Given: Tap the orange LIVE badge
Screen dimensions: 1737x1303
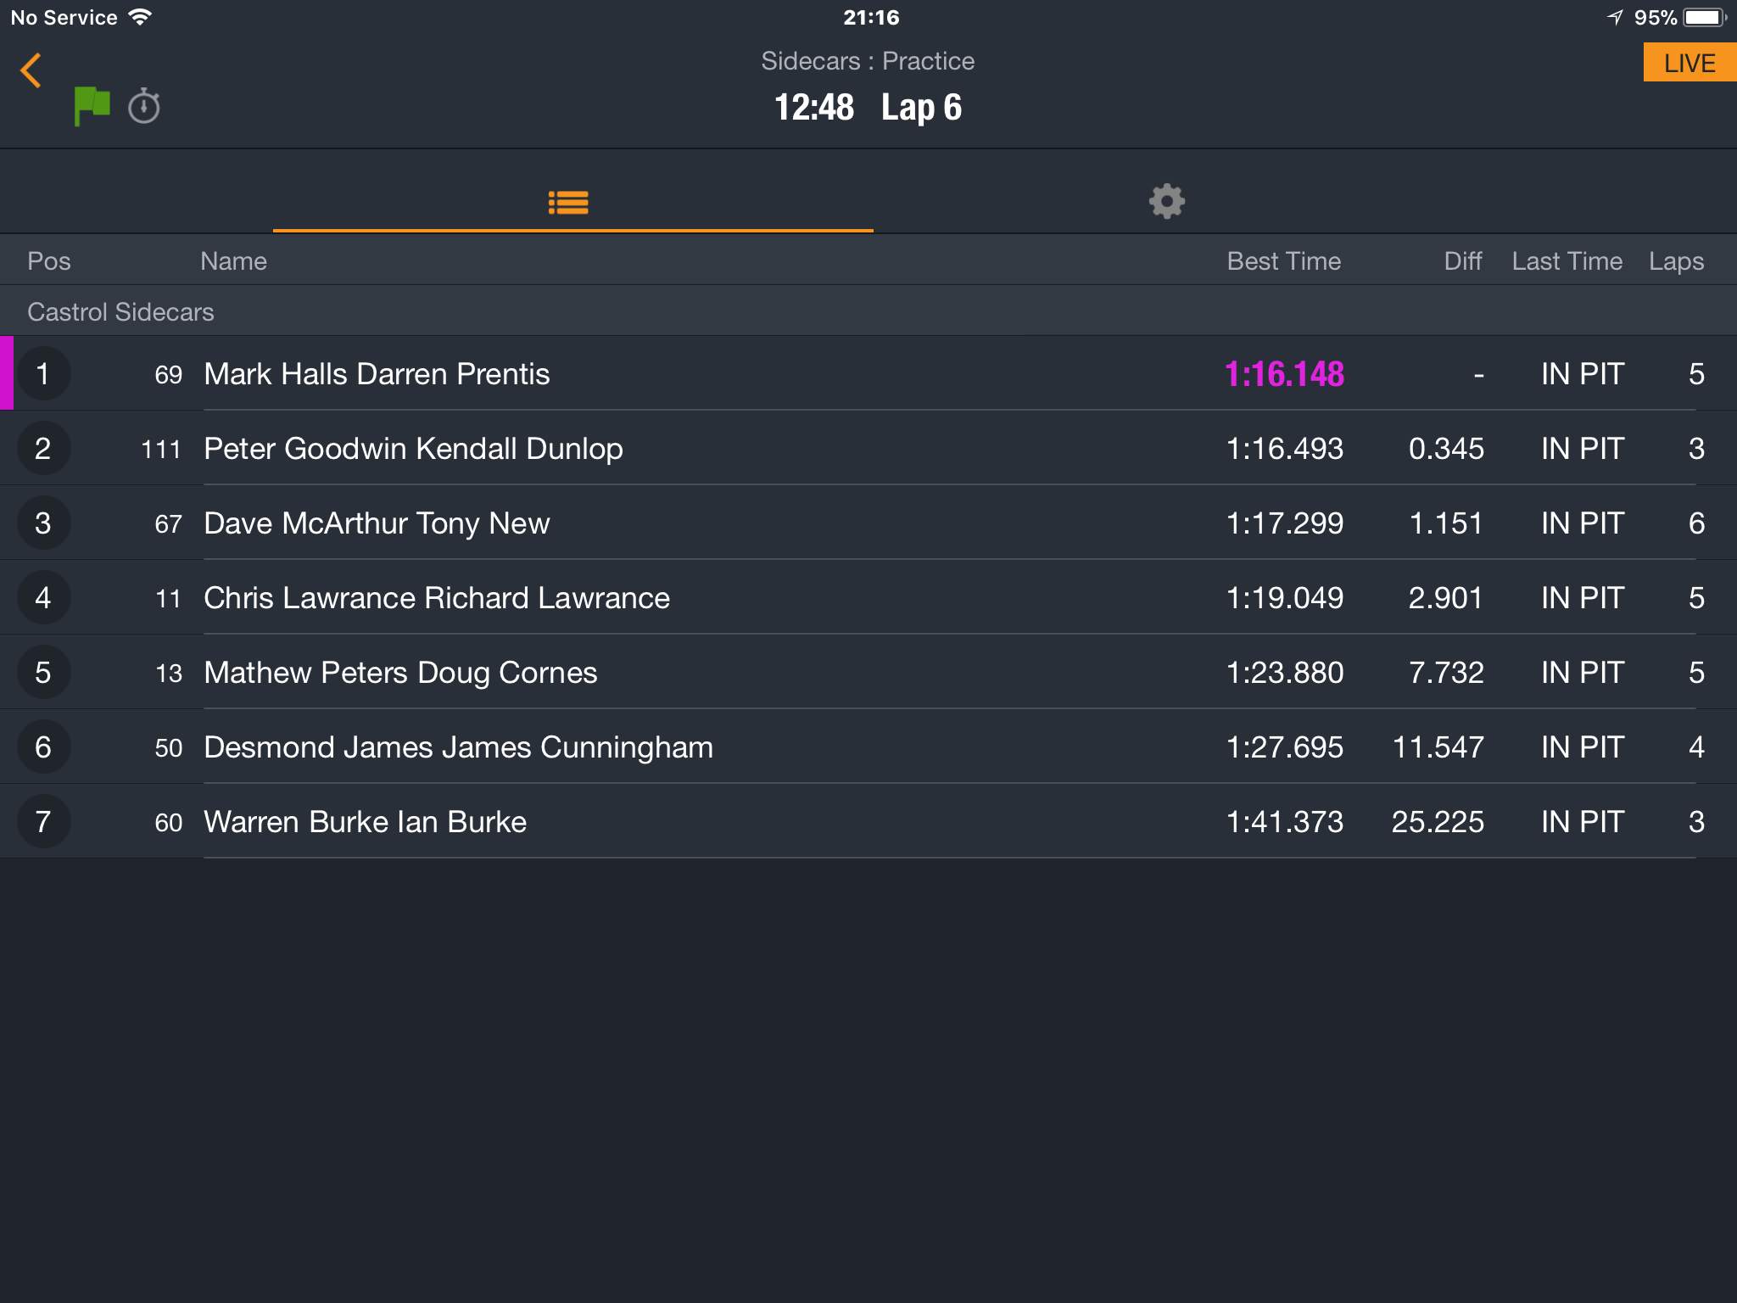Looking at the screenshot, I should click(x=1690, y=63).
